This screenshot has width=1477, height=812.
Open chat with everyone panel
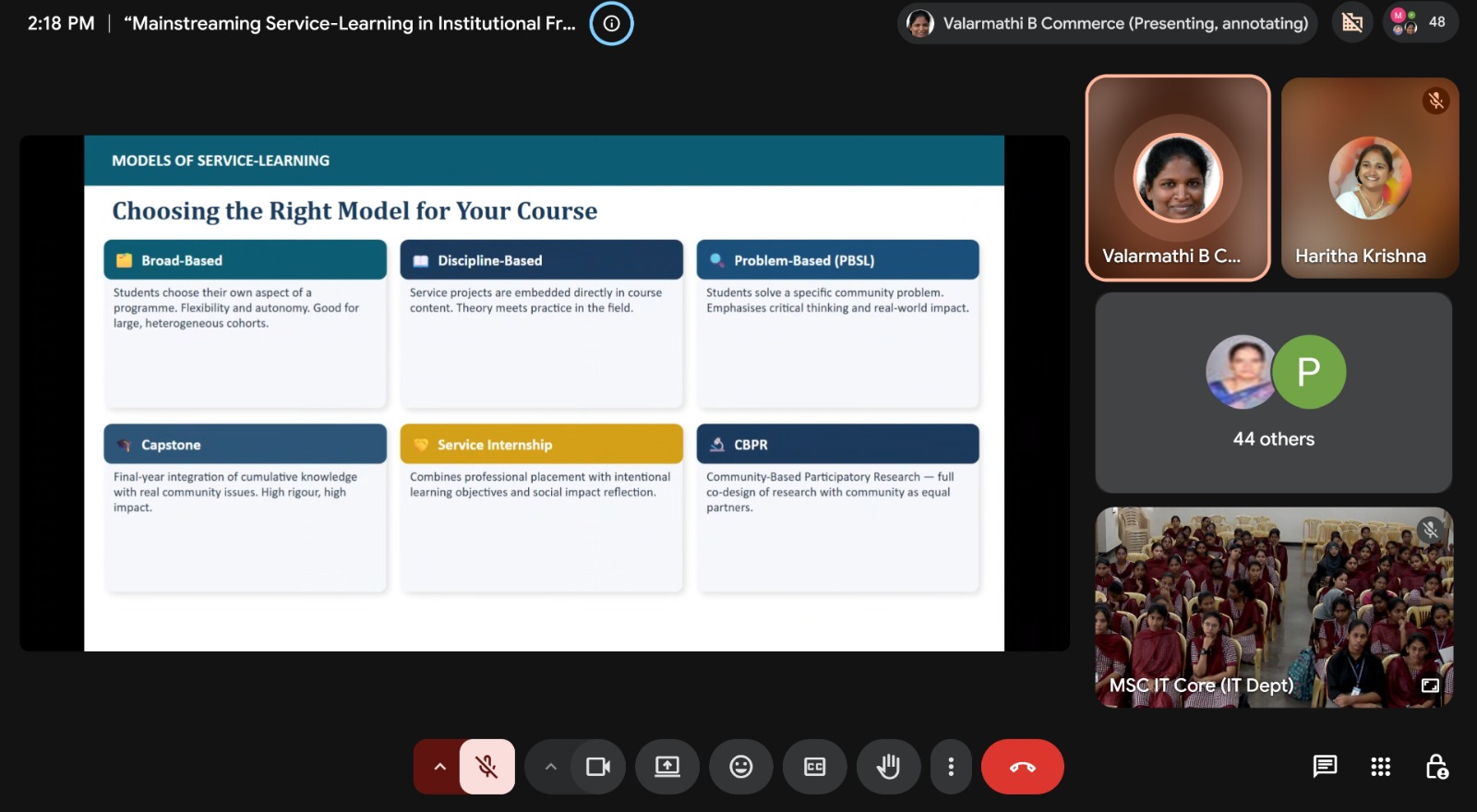point(1325,767)
